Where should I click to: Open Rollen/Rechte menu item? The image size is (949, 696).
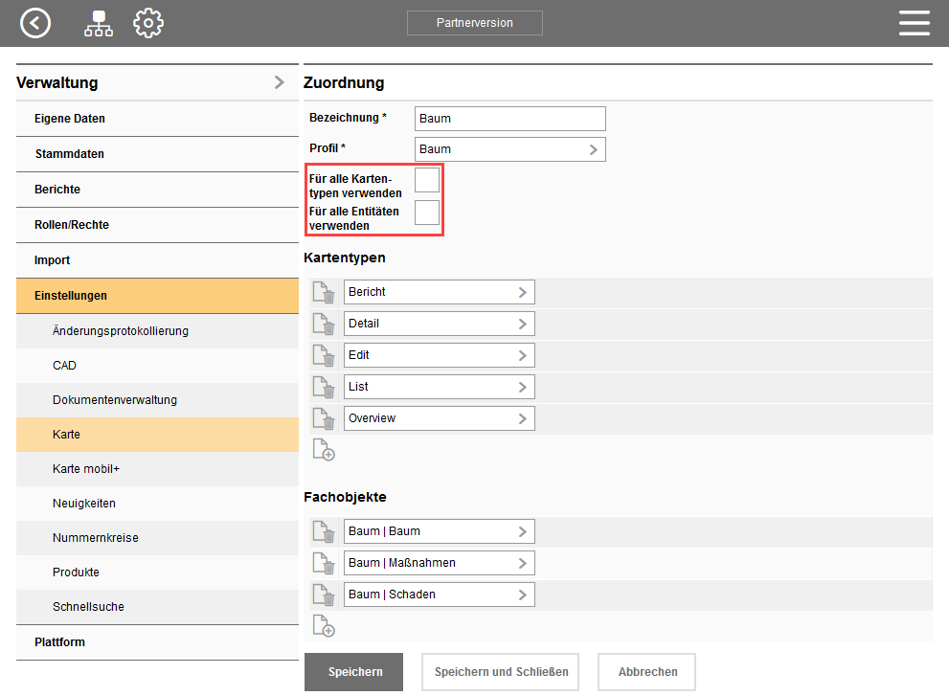[x=72, y=225]
